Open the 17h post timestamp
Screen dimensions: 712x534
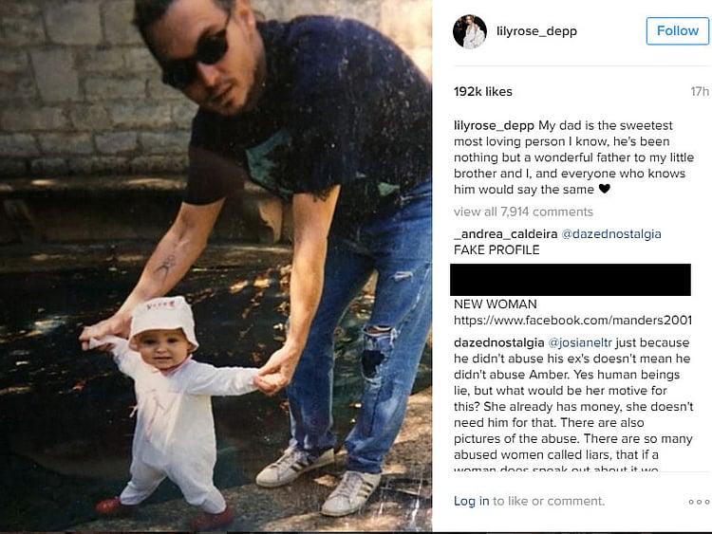click(700, 92)
